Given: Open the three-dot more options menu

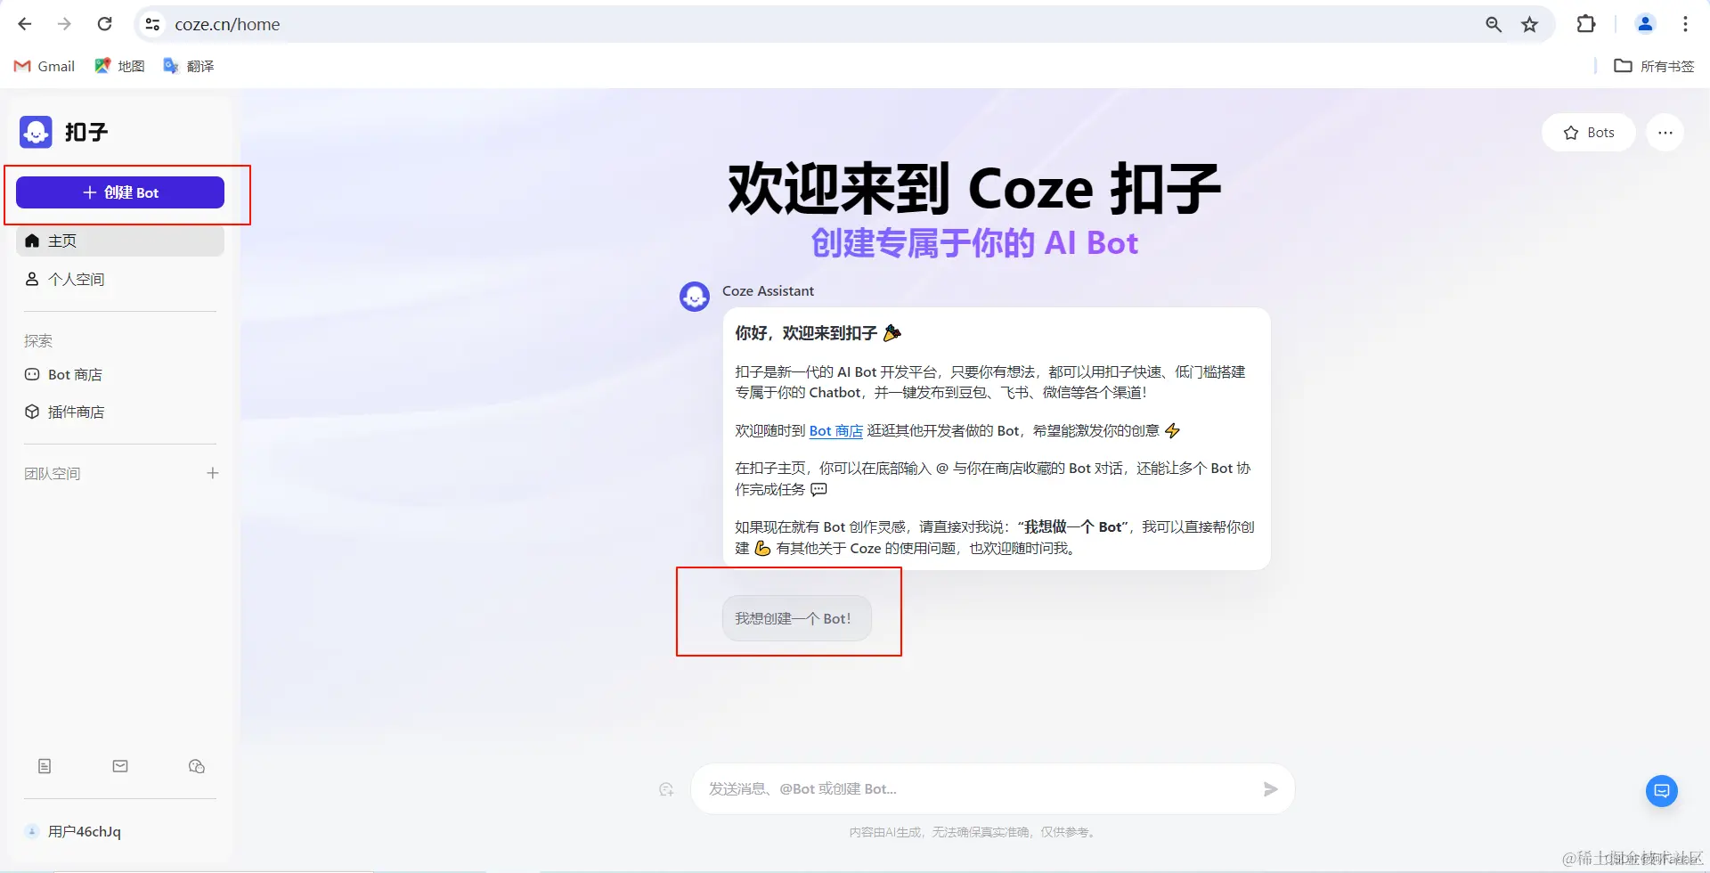Looking at the screenshot, I should [1665, 133].
